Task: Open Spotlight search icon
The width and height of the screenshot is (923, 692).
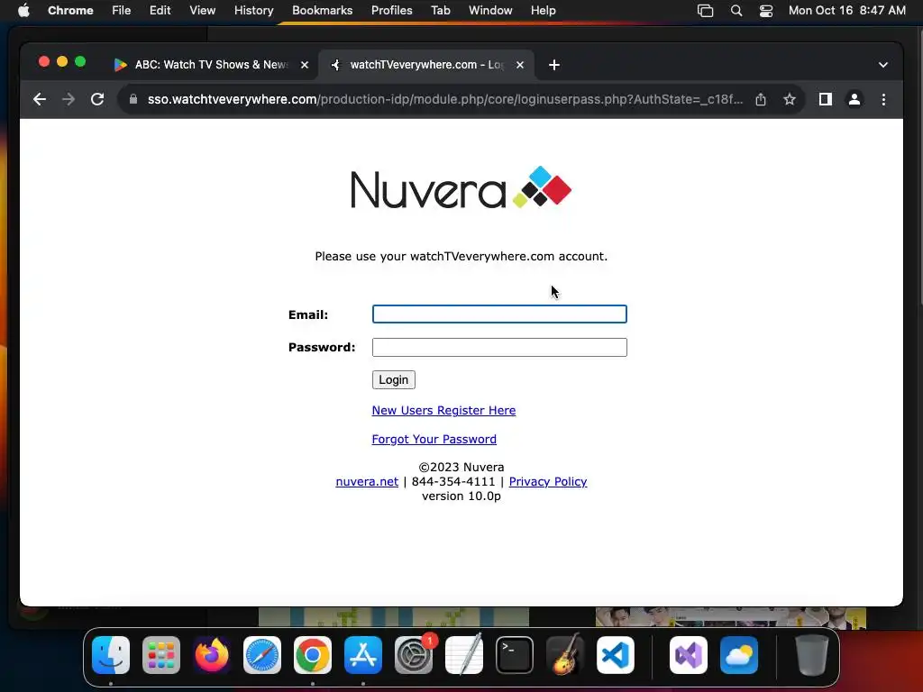Action: pyautogui.click(x=736, y=11)
